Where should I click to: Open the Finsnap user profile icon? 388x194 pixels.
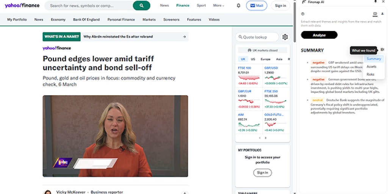(383, 14)
